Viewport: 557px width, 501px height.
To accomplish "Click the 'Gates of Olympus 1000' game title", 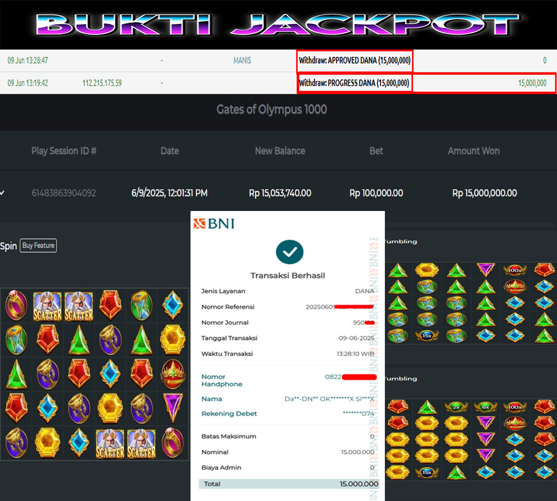I will [272, 109].
